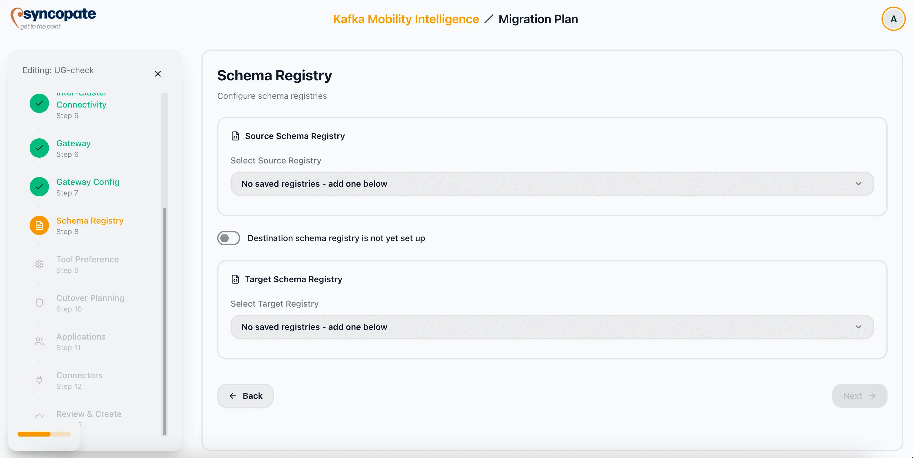Click the Gateway step green checkmark icon
The width and height of the screenshot is (913, 458).
click(39, 148)
